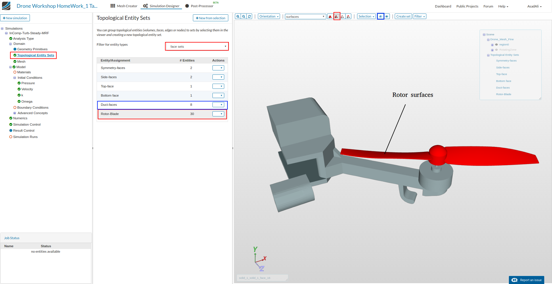Collapse InComp-Turb-Steady-MRF simulation node
552x284 pixels.
tap(6, 33)
